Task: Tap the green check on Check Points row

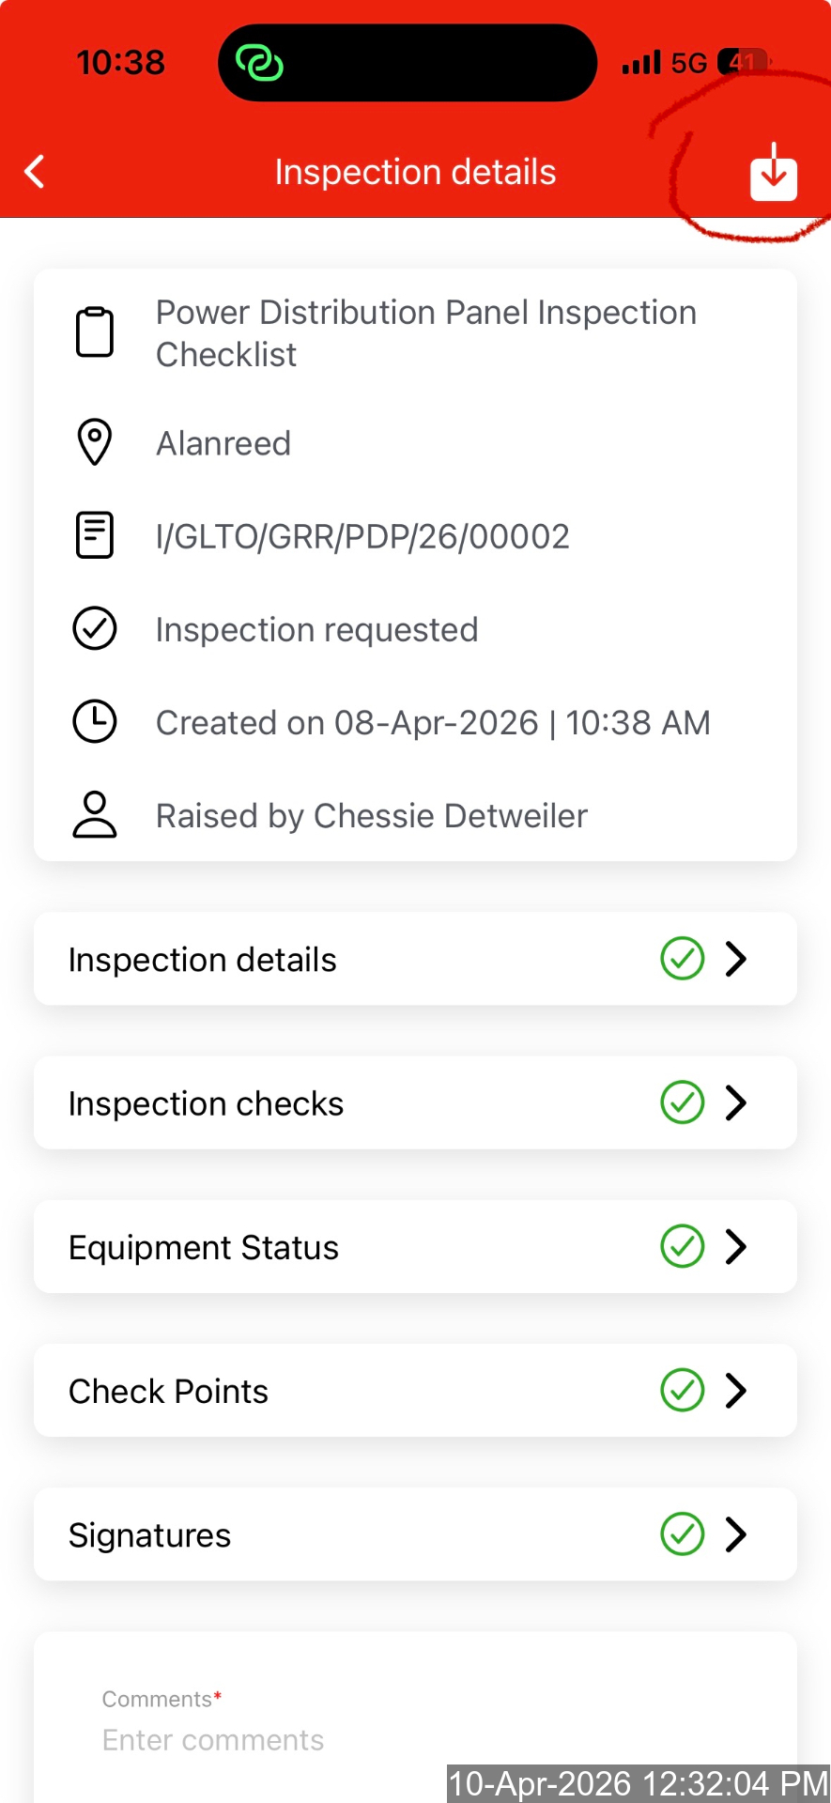Action: coord(683,1391)
